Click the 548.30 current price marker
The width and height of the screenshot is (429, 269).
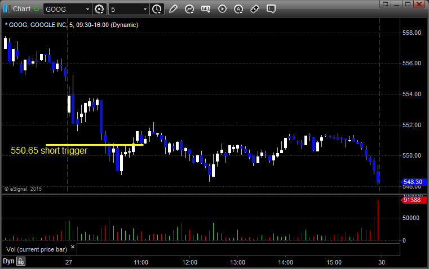tap(412, 182)
